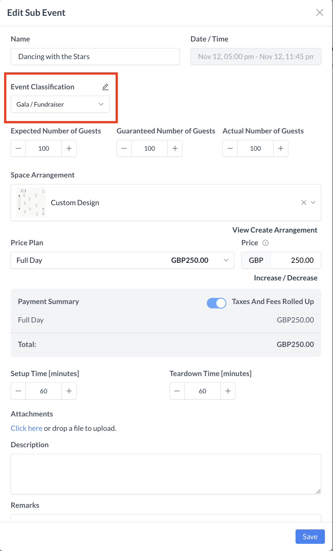
Task: Click the Custom Design arrangement thumbnail
Action: click(x=31, y=203)
